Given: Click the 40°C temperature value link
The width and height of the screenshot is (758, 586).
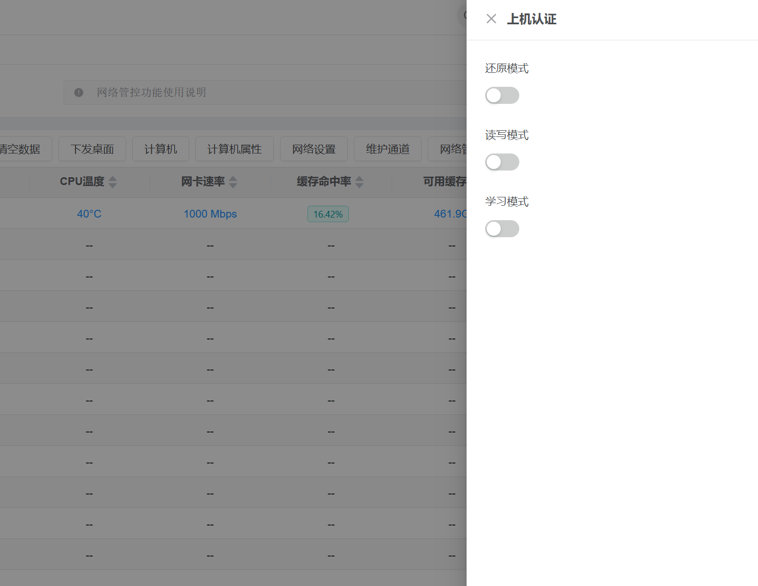Looking at the screenshot, I should click(89, 213).
